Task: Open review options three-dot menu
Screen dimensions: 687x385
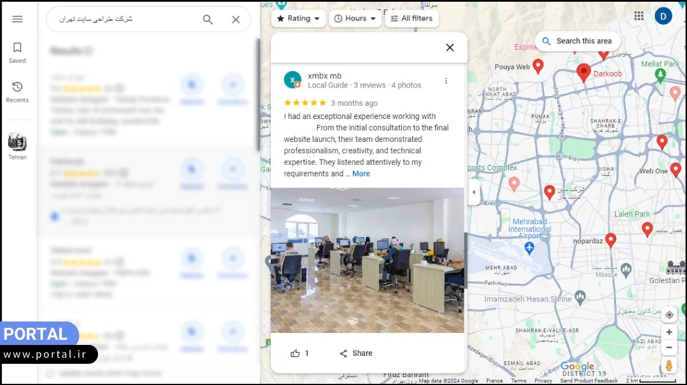Action: 446,81
